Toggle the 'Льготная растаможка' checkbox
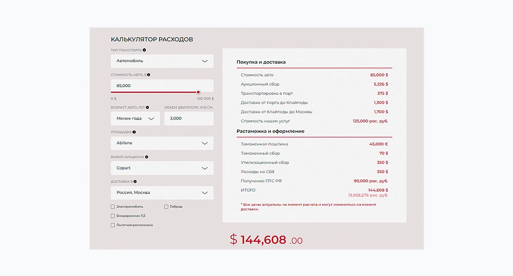Screen dimensions: 513x276 tap(113, 225)
